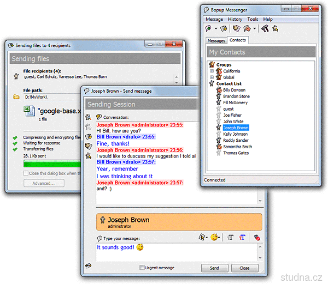
Task: Select contact Joseph Brown in list
Action: [x=236, y=128]
